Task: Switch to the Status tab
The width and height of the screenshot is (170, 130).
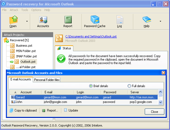Action: coord(64,48)
